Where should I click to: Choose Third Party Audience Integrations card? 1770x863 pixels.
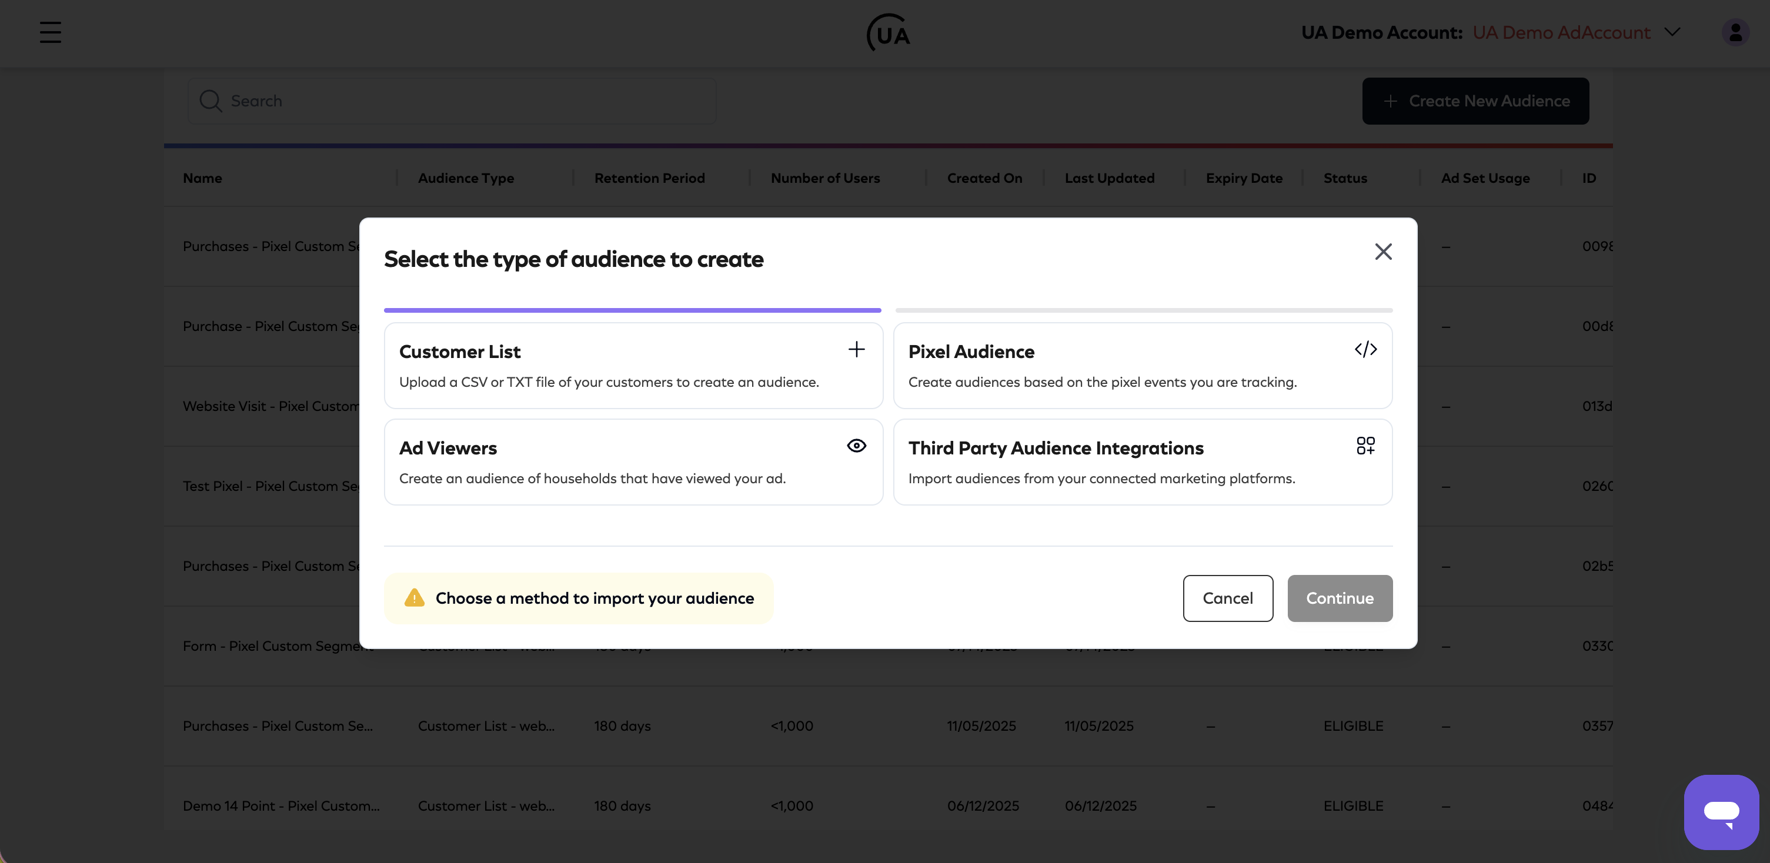point(1143,461)
